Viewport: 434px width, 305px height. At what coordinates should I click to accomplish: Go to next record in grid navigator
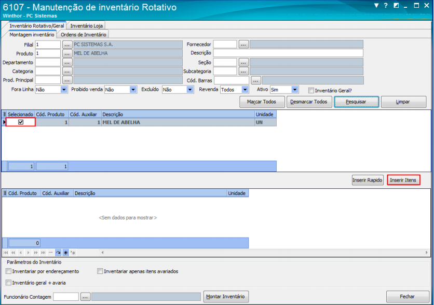point(28,253)
